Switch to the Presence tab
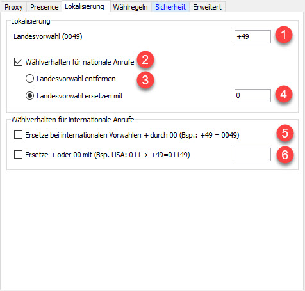305x291 pixels. coord(44,7)
